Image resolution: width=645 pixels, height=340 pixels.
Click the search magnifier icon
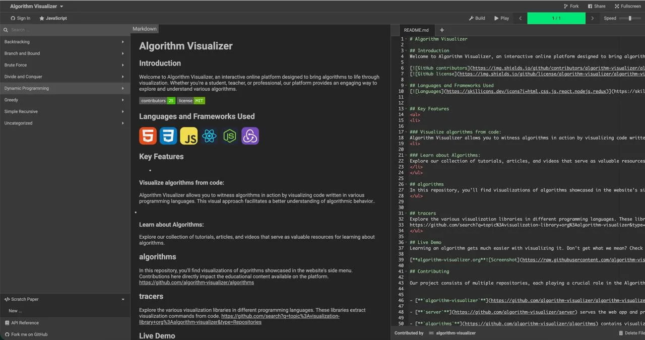point(6,30)
